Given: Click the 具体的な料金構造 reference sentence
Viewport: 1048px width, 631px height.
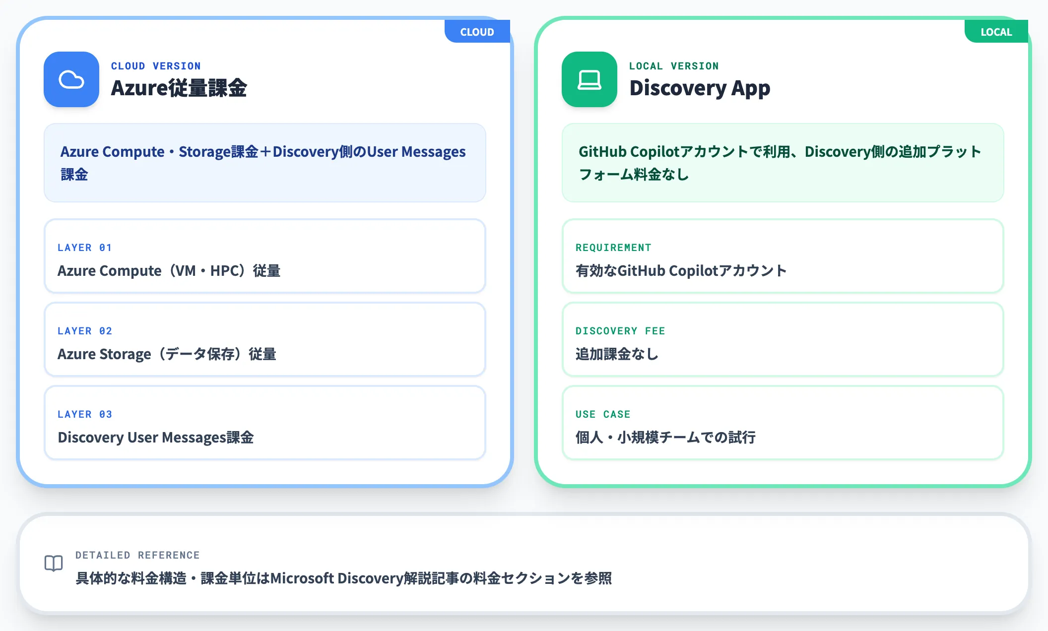Looking at the screenshot, I should point(344,578).
